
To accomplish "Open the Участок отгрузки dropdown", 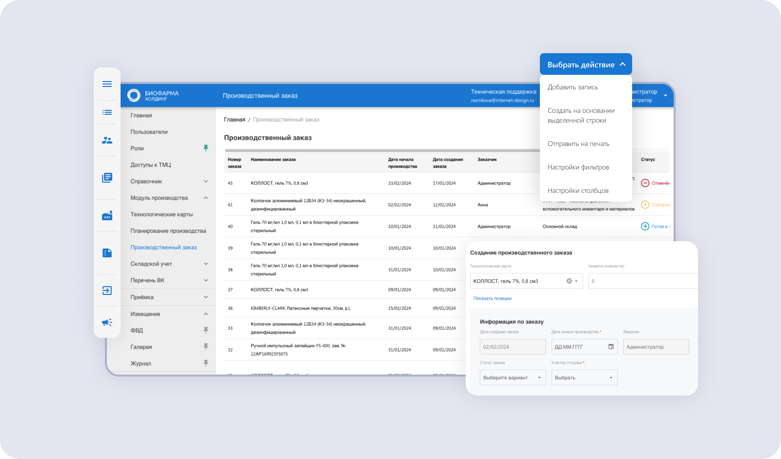I will (584, 377).
